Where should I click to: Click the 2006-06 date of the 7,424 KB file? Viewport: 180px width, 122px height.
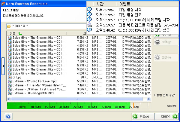tap(112, 85)
